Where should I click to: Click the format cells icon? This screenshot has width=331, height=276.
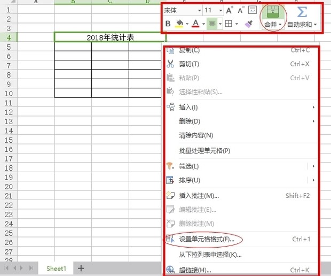pos(170,239)
